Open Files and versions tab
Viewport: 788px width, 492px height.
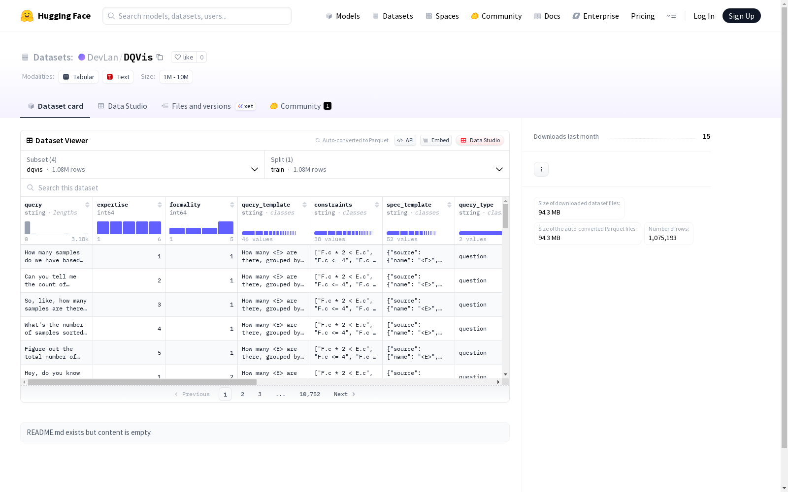[208, 106]
